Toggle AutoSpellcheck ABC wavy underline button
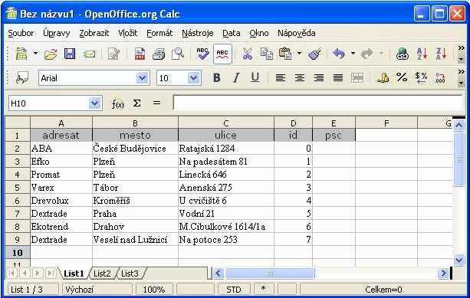The width and height of the screenshot is (470, 298). coord(222,54)
